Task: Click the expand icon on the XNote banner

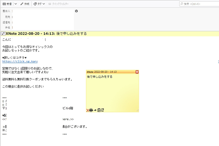Action: (x=3, y=34)
